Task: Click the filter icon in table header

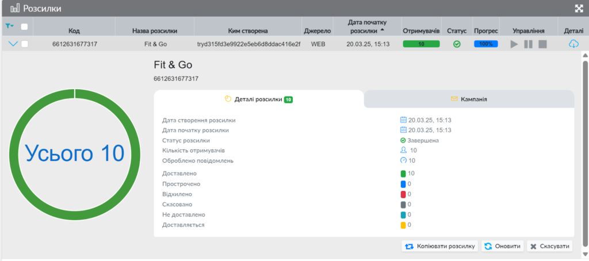Action: pos(10,26)
